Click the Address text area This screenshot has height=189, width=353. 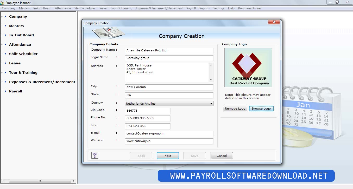[167, 72]
